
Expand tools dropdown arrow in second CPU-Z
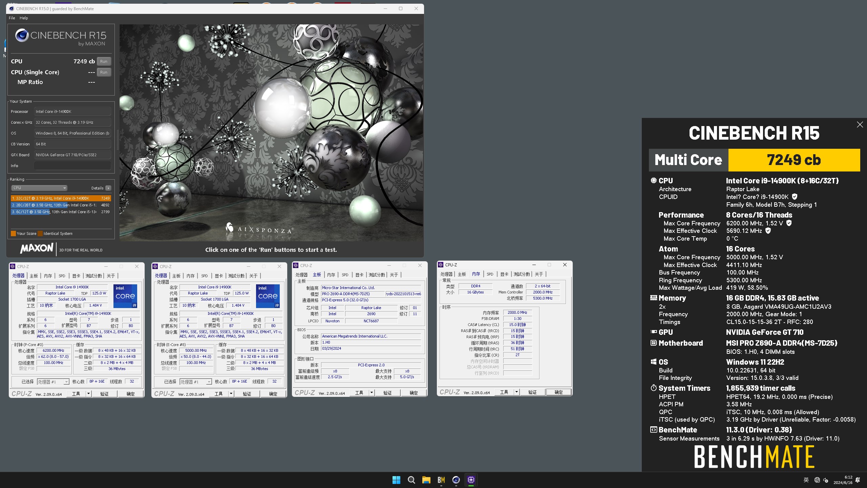point(231,394)
